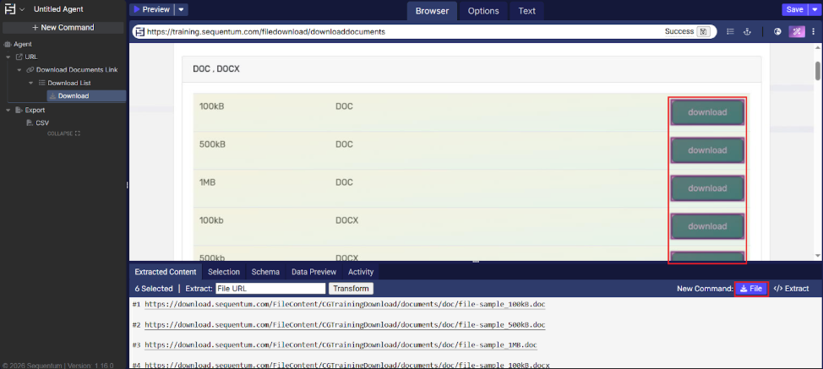This screenshot has width=823, height=369.
Task: Click the magic wand icon
Action: coord(797,31)
